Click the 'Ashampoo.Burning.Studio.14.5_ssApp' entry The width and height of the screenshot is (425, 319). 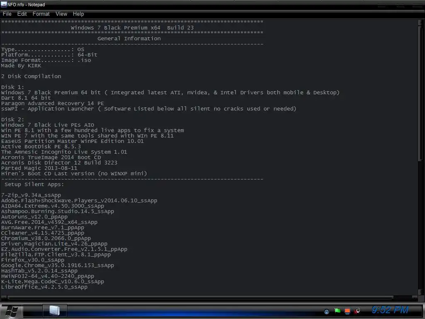click(x=57, y=211)
